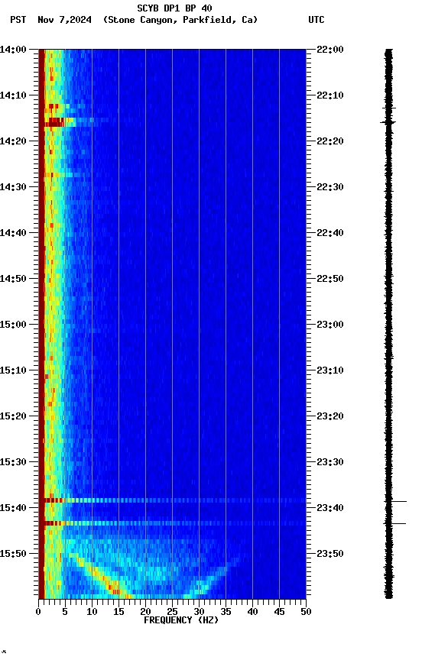Click the '10' frequency axis label
422x660 pixels.
92,612
